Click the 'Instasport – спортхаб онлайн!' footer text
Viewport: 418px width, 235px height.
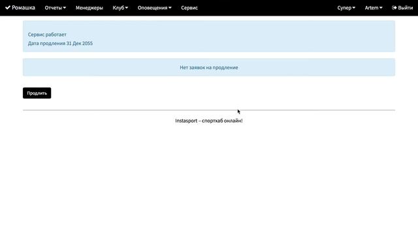(x=209, y=121)
